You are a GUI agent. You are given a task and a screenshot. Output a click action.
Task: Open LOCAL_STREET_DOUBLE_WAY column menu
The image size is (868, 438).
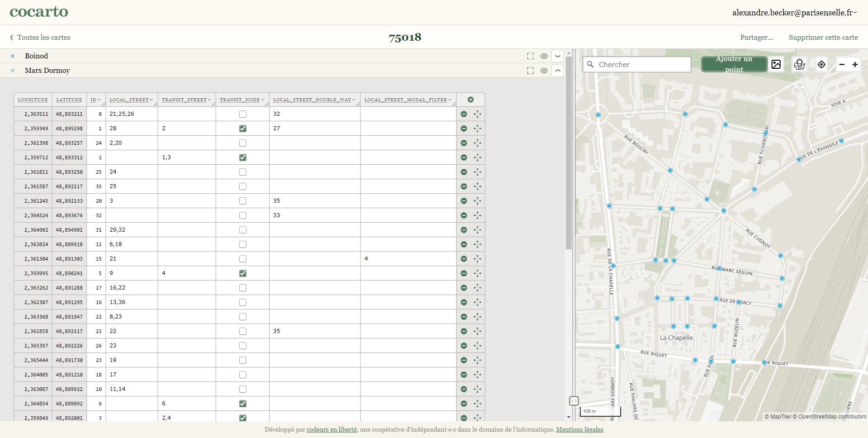click(354, 100)
